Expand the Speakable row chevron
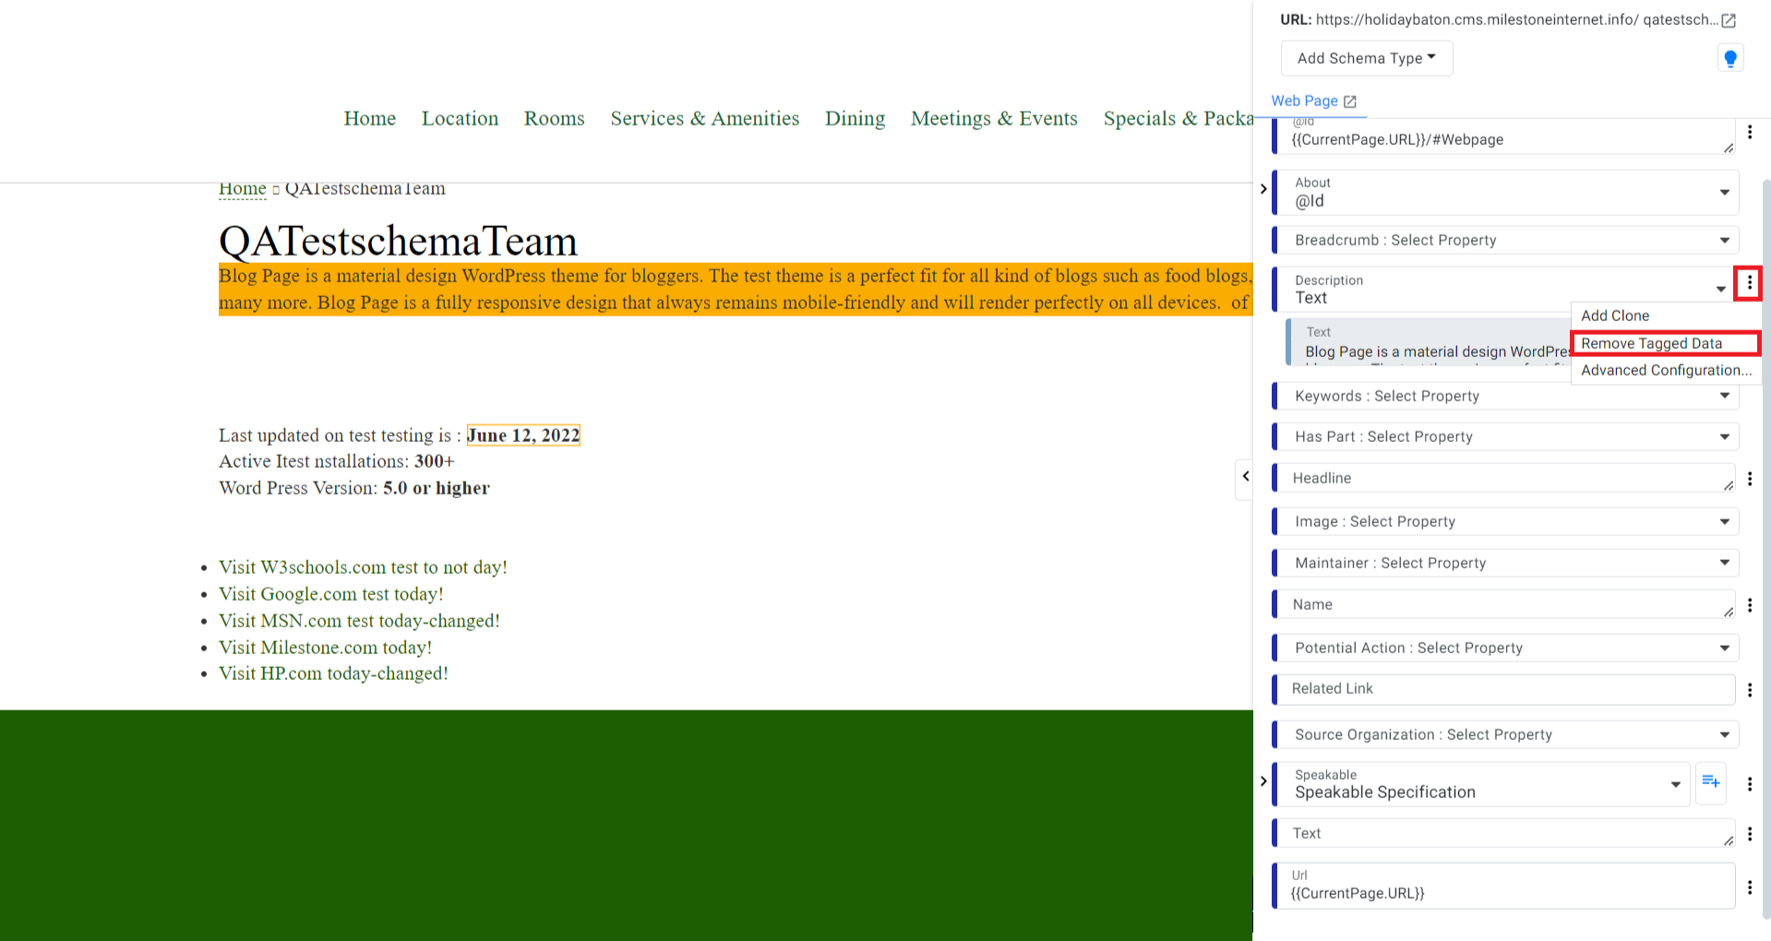 [x=1263, y=781]
